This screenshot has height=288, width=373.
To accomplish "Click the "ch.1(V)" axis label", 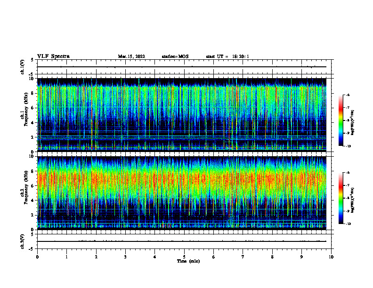I will click(23, 67).
